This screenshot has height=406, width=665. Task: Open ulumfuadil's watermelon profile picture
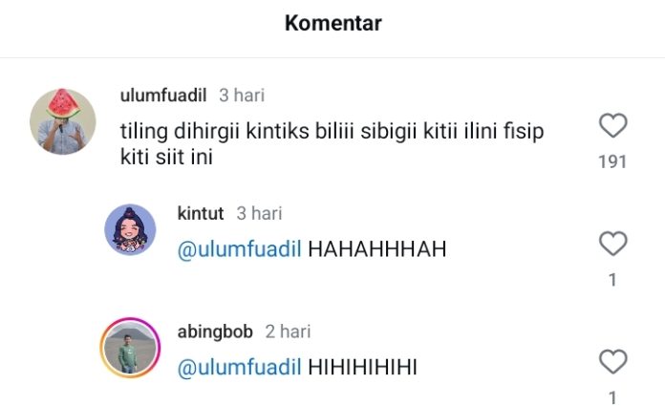(x=63, y=121)
